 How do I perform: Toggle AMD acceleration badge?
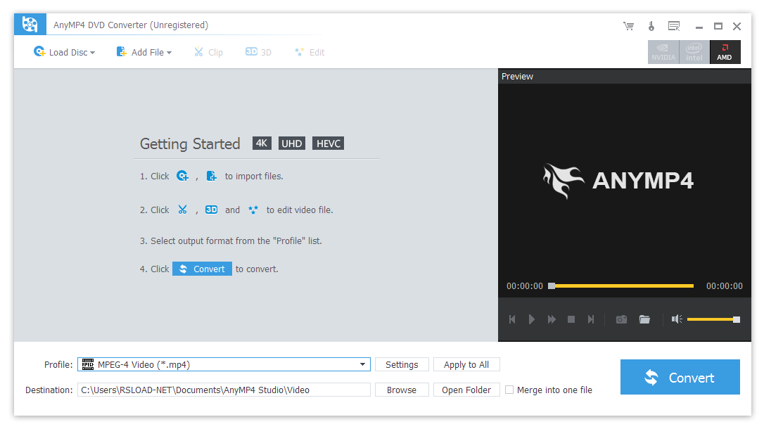tap(725, 52)
